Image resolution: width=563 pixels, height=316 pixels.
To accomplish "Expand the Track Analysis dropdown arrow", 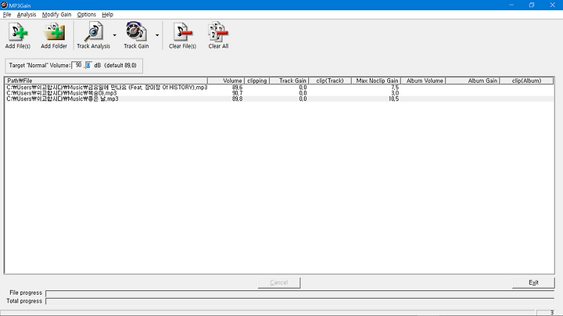I will pos(114,35).
